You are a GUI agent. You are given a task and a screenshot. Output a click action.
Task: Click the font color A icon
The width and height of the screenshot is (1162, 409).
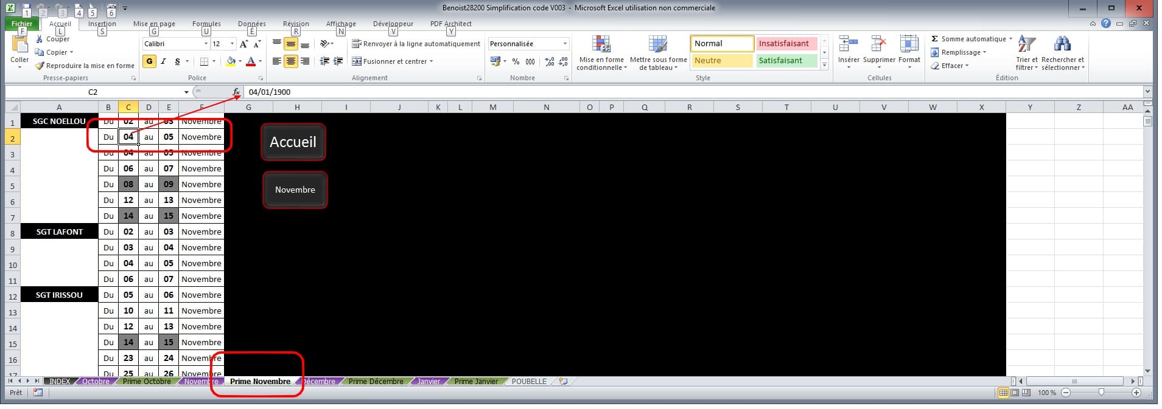point(251,61)
